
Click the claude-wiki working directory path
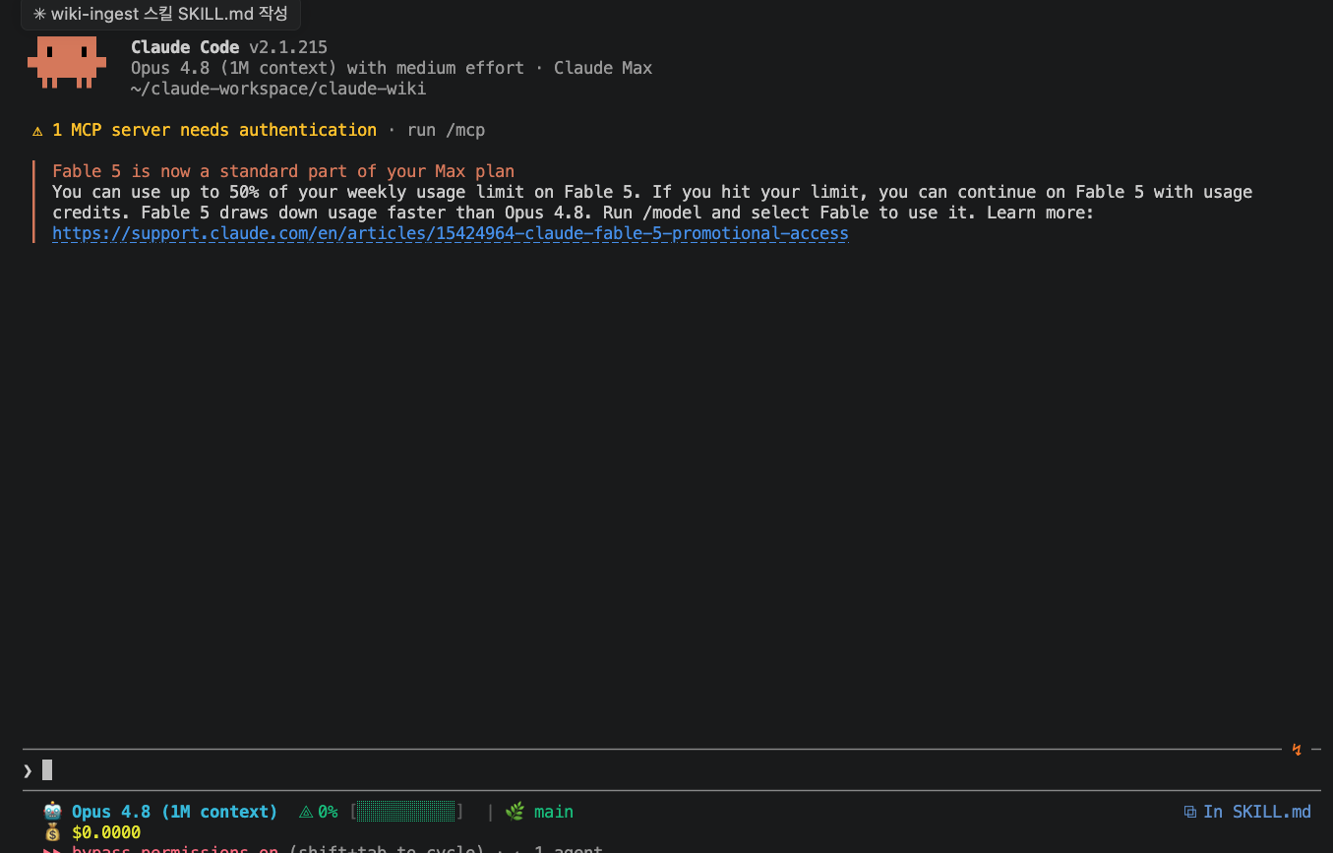coord(278,89)
